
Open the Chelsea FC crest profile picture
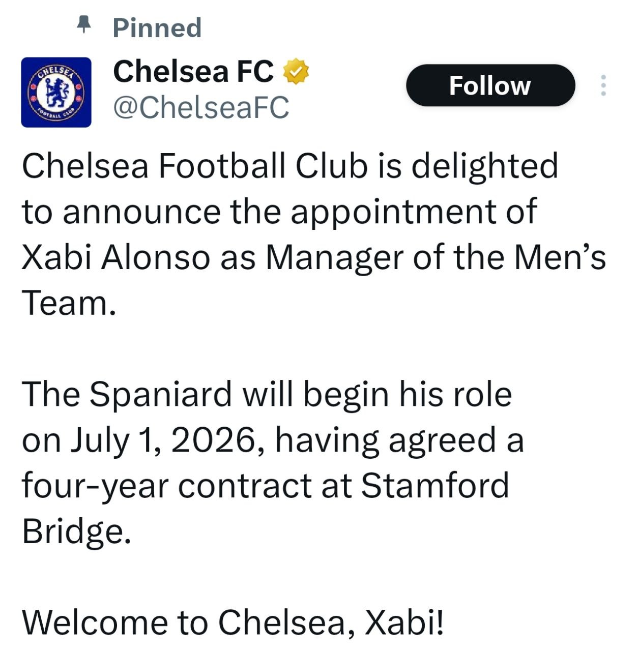click(56, 92)
